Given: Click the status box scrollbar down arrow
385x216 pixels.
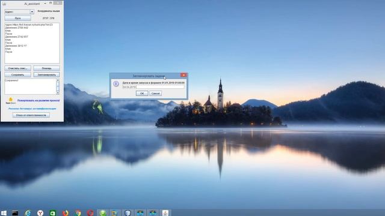Looking at the screenshot, I should pos(58,93).
